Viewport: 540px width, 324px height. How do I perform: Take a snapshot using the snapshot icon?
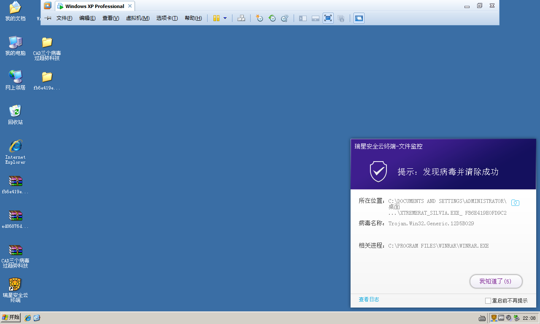click(x=259, y=18)
